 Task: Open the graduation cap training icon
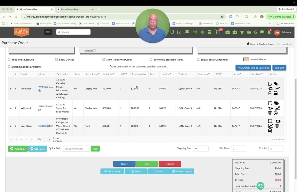(187, 32)
